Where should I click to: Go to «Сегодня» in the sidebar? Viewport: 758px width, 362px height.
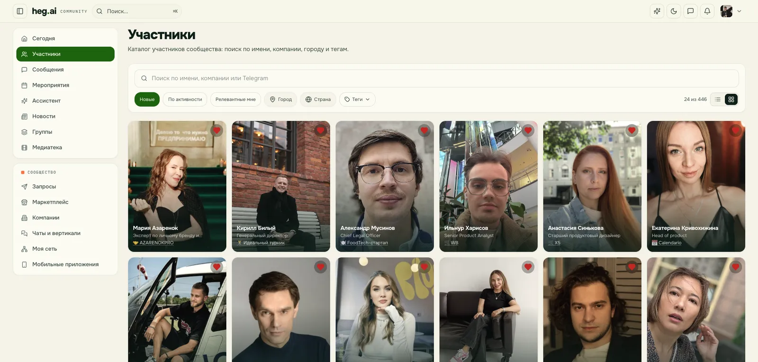(x=65, y=38)
